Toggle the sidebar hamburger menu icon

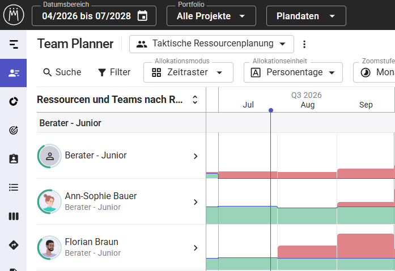coord(14,44)
